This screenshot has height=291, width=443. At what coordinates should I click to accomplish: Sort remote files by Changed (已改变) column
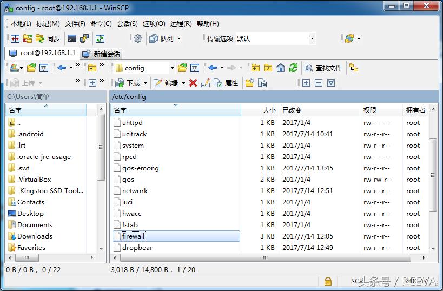point(319,110)
